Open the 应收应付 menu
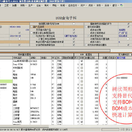Screen dimensions: 132x132 tap(73, 5)
